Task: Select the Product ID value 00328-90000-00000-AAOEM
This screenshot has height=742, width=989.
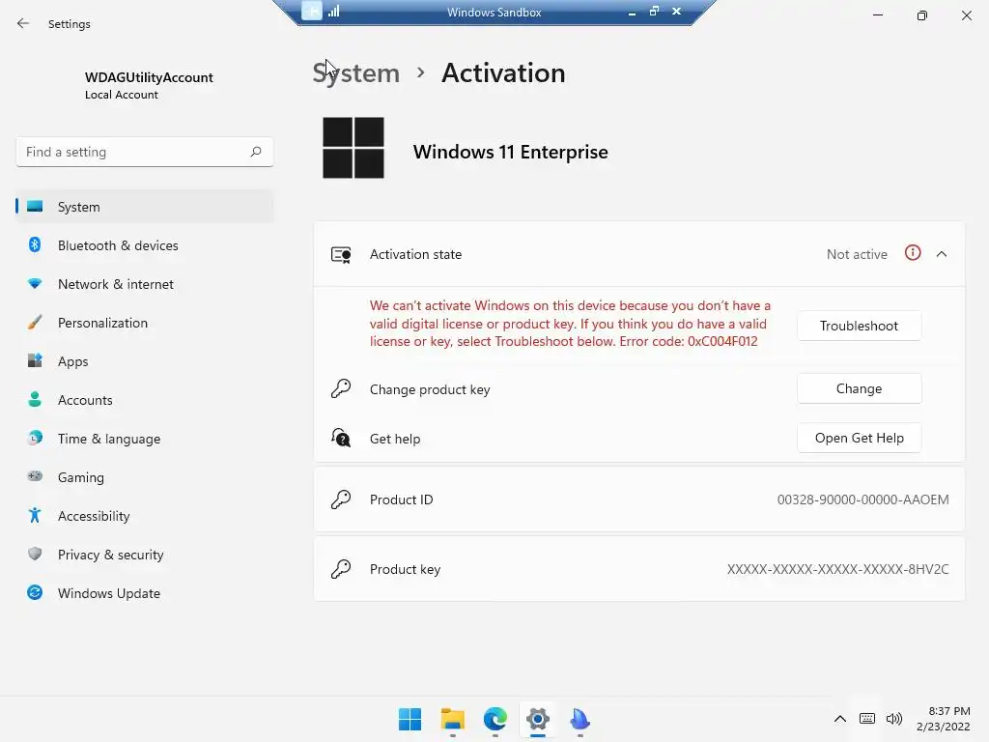Action: click(x=862, y=499)
